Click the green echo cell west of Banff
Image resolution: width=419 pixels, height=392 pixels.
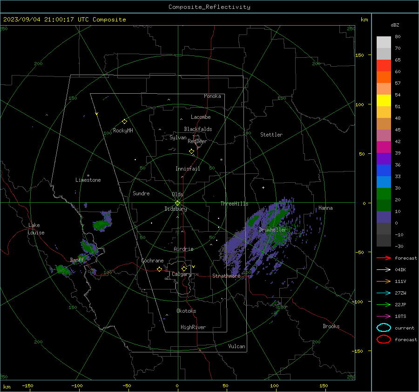62,269
